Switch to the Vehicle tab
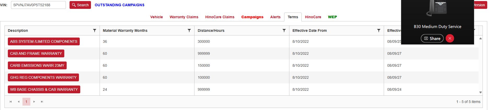Viewport: 493px width, 110px height. pyautogui.click(x=156, y=17)
